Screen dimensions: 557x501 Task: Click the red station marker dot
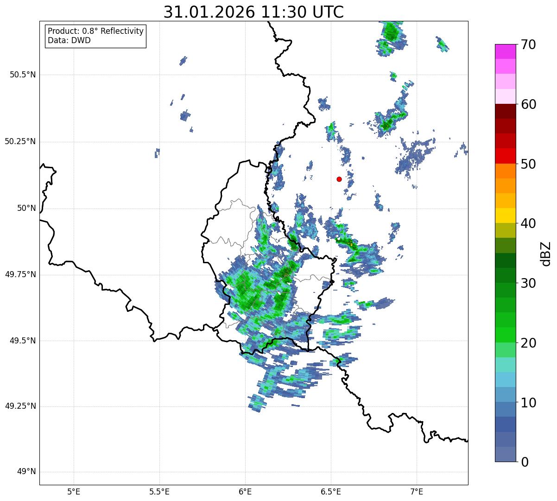coord(339,179)
